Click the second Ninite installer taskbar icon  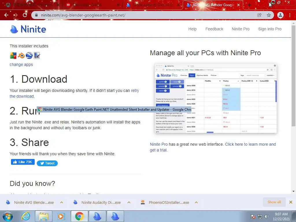115,216
